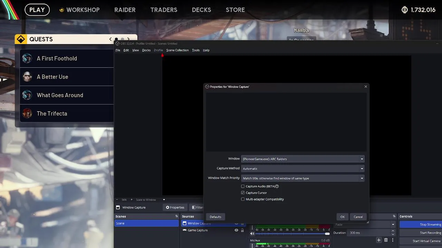This screenshot has height=248, width=442.
Task: Click the desktop audio volume slider
Action: click(292, 234)
